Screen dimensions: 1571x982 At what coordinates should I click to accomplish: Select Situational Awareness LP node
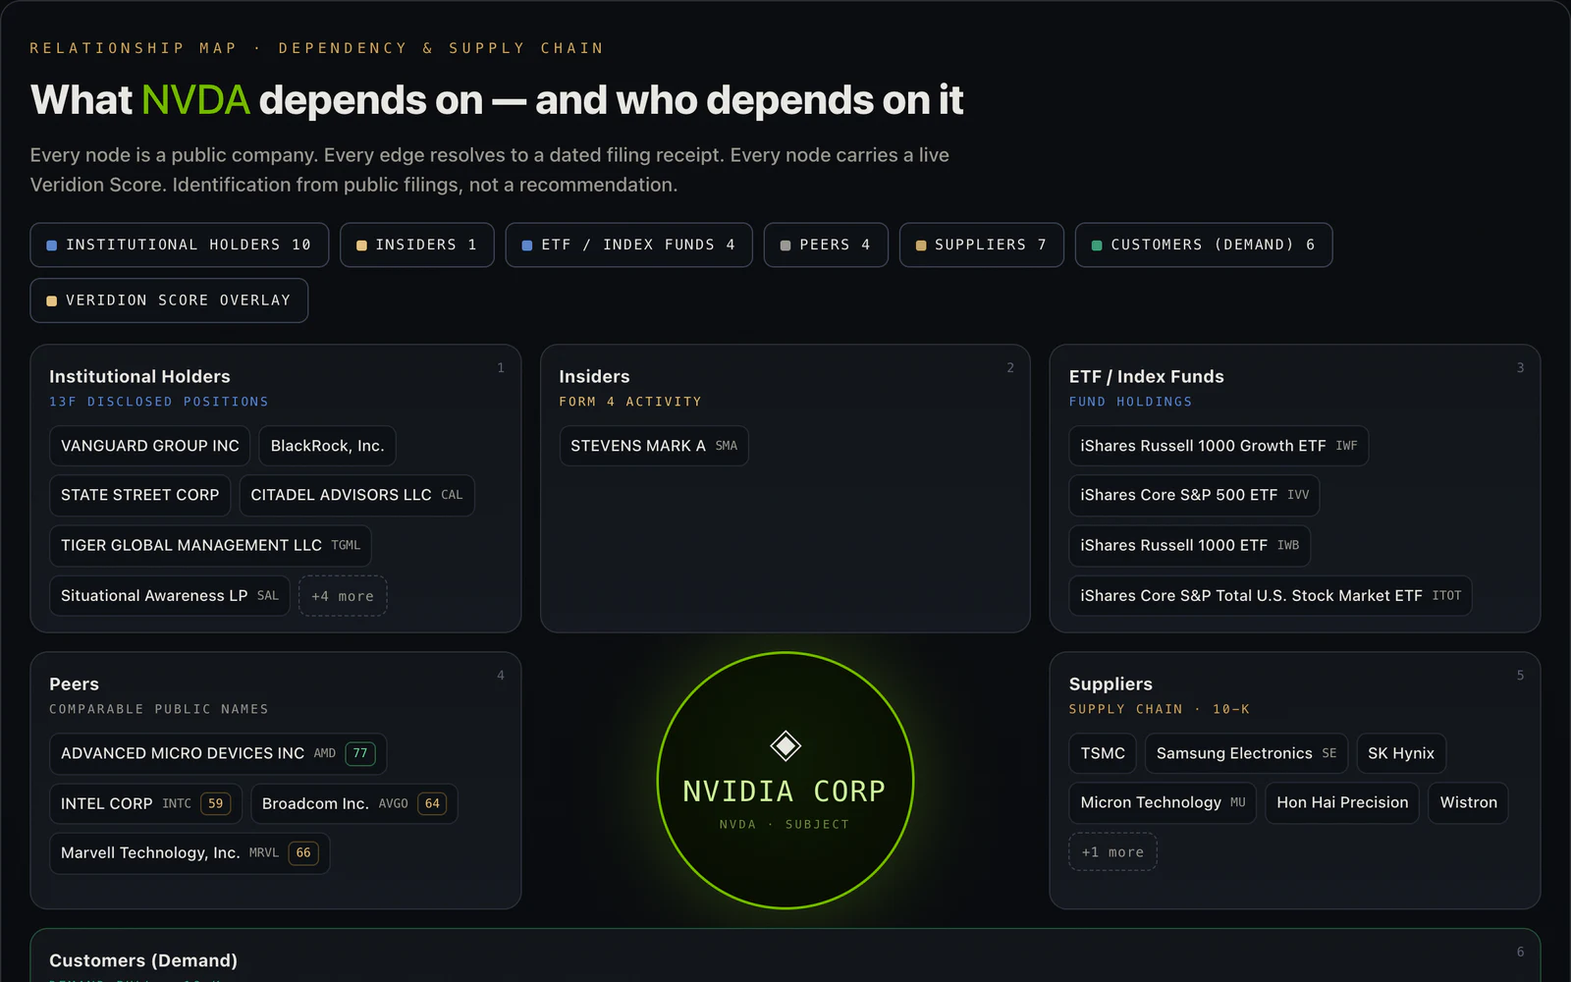[170, 596]
